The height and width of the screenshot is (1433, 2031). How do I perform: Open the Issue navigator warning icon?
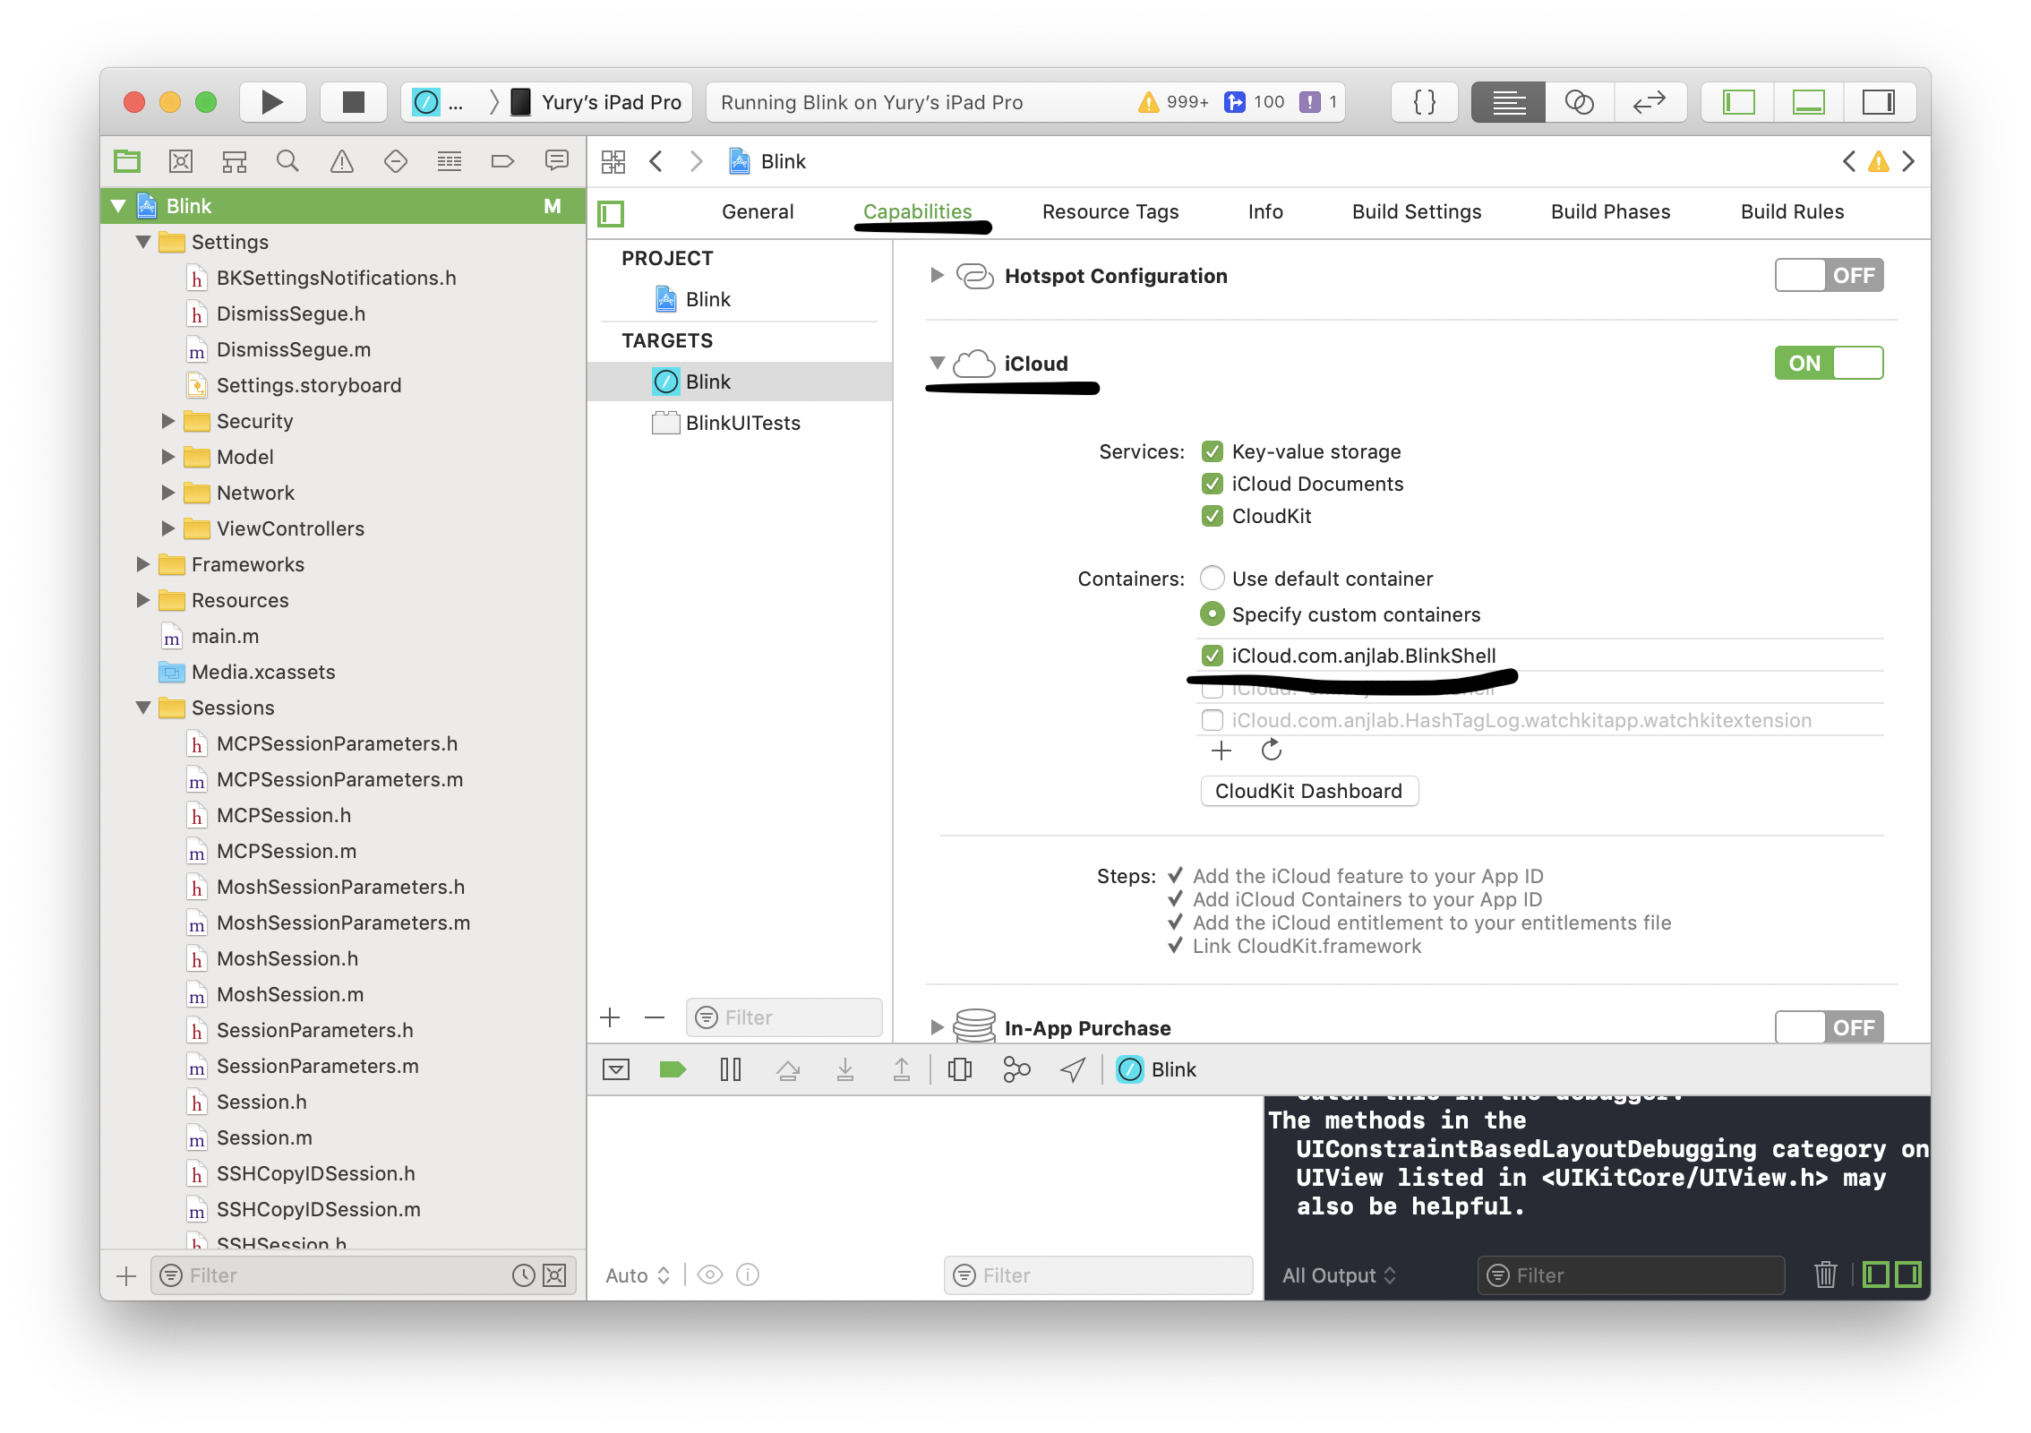(342, 161)
